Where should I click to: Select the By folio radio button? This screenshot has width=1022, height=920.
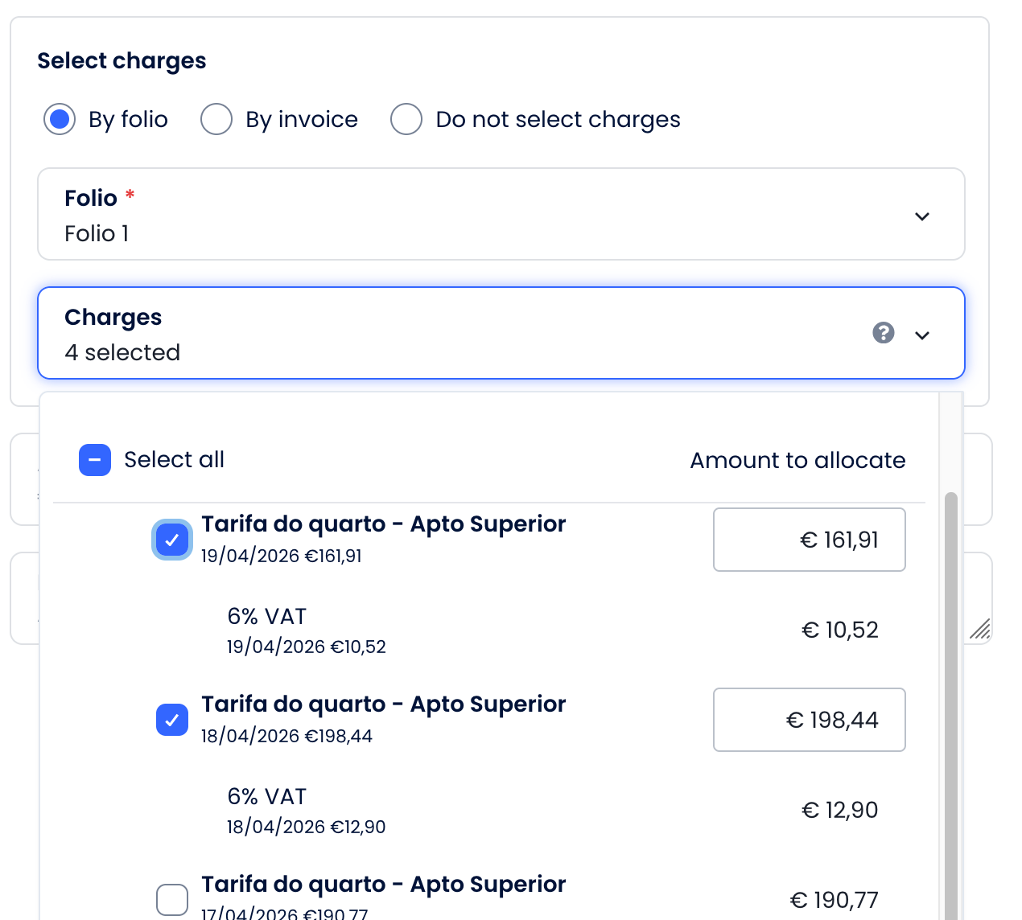pyautogui.click(x=60, y=119)
